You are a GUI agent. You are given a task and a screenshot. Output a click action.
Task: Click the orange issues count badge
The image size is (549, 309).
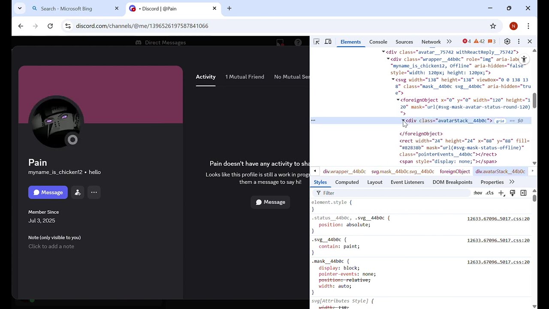pyautogui.click(x=492, y=42)
